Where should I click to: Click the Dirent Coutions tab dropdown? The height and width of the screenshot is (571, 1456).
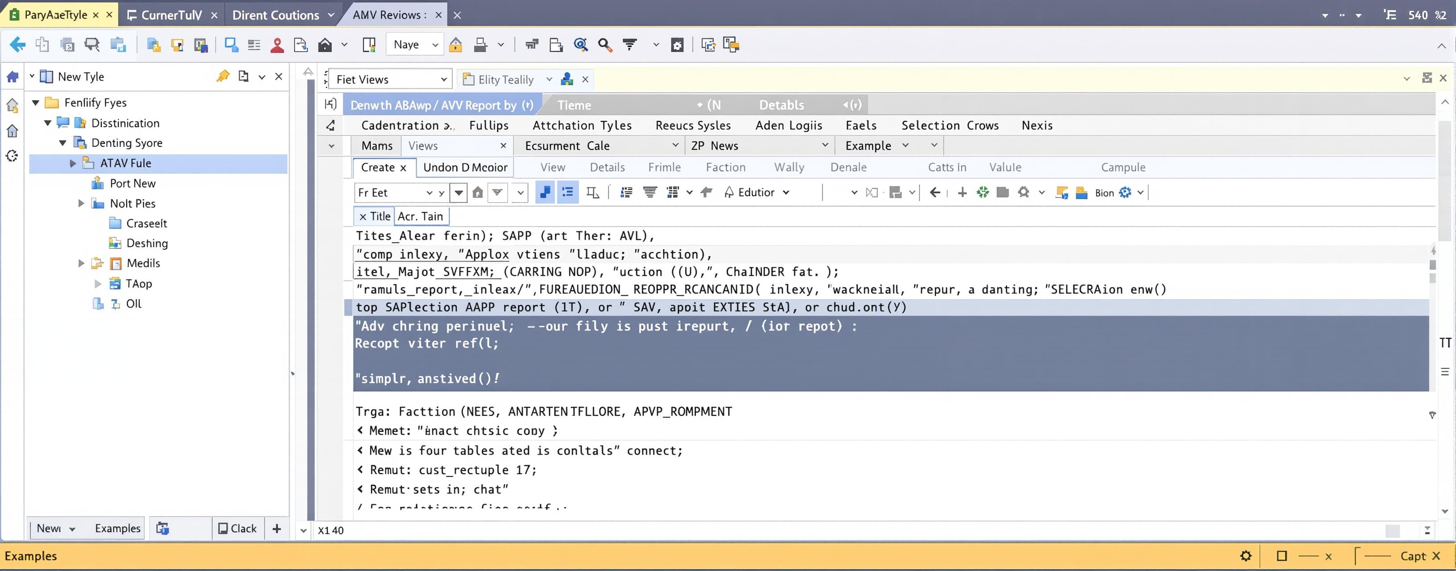pos(331,15)
